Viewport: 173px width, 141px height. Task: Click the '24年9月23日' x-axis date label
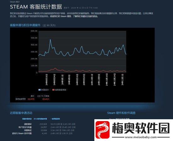[x=84, y=79]
